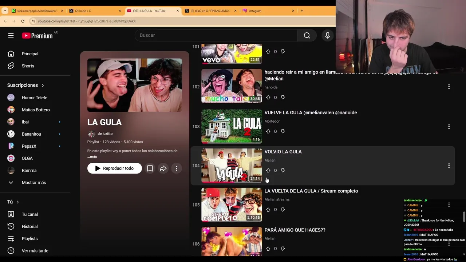Upvote LA VUELTA DE LA GULA stream
This screenshot has width=466, height=262.
click(268, 210)
